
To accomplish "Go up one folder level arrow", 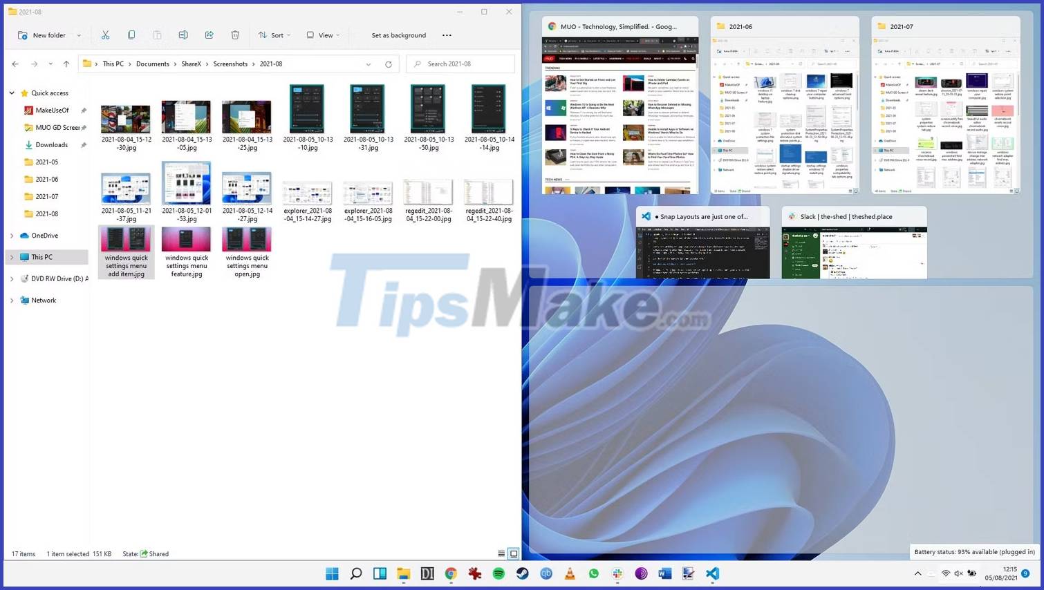I will click(66, 64).
